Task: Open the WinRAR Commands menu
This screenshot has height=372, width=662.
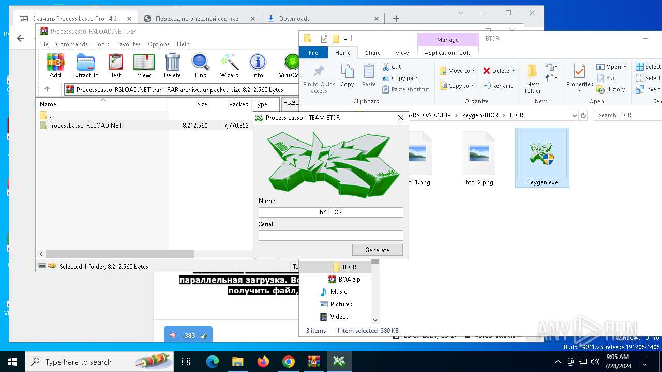Action: click(71, 44)
